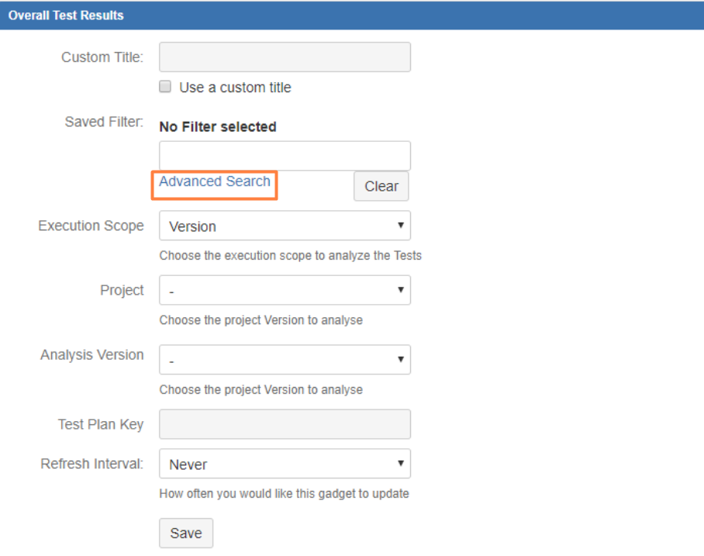Click the 'Refresh Interval:' field label
The height and width of the screenshot is (556, 704).
pyautogui.click(x=91, y=464)
